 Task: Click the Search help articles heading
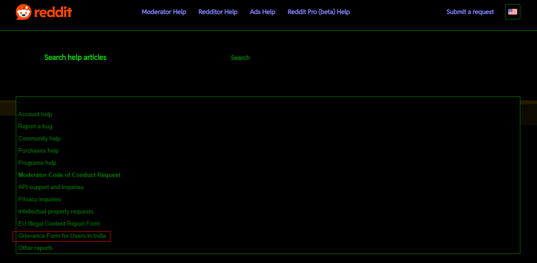[x=75, y=58]
